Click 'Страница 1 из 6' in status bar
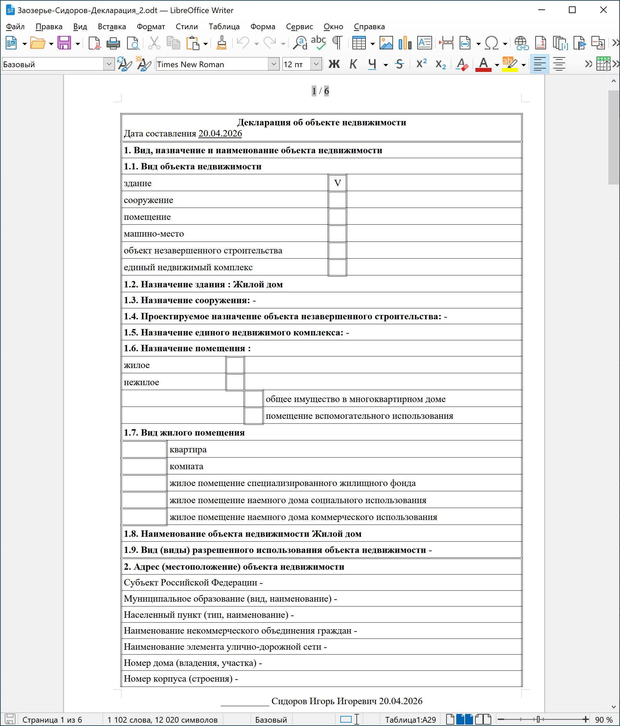This screenshot has height=726, width=620. (52, 720)
